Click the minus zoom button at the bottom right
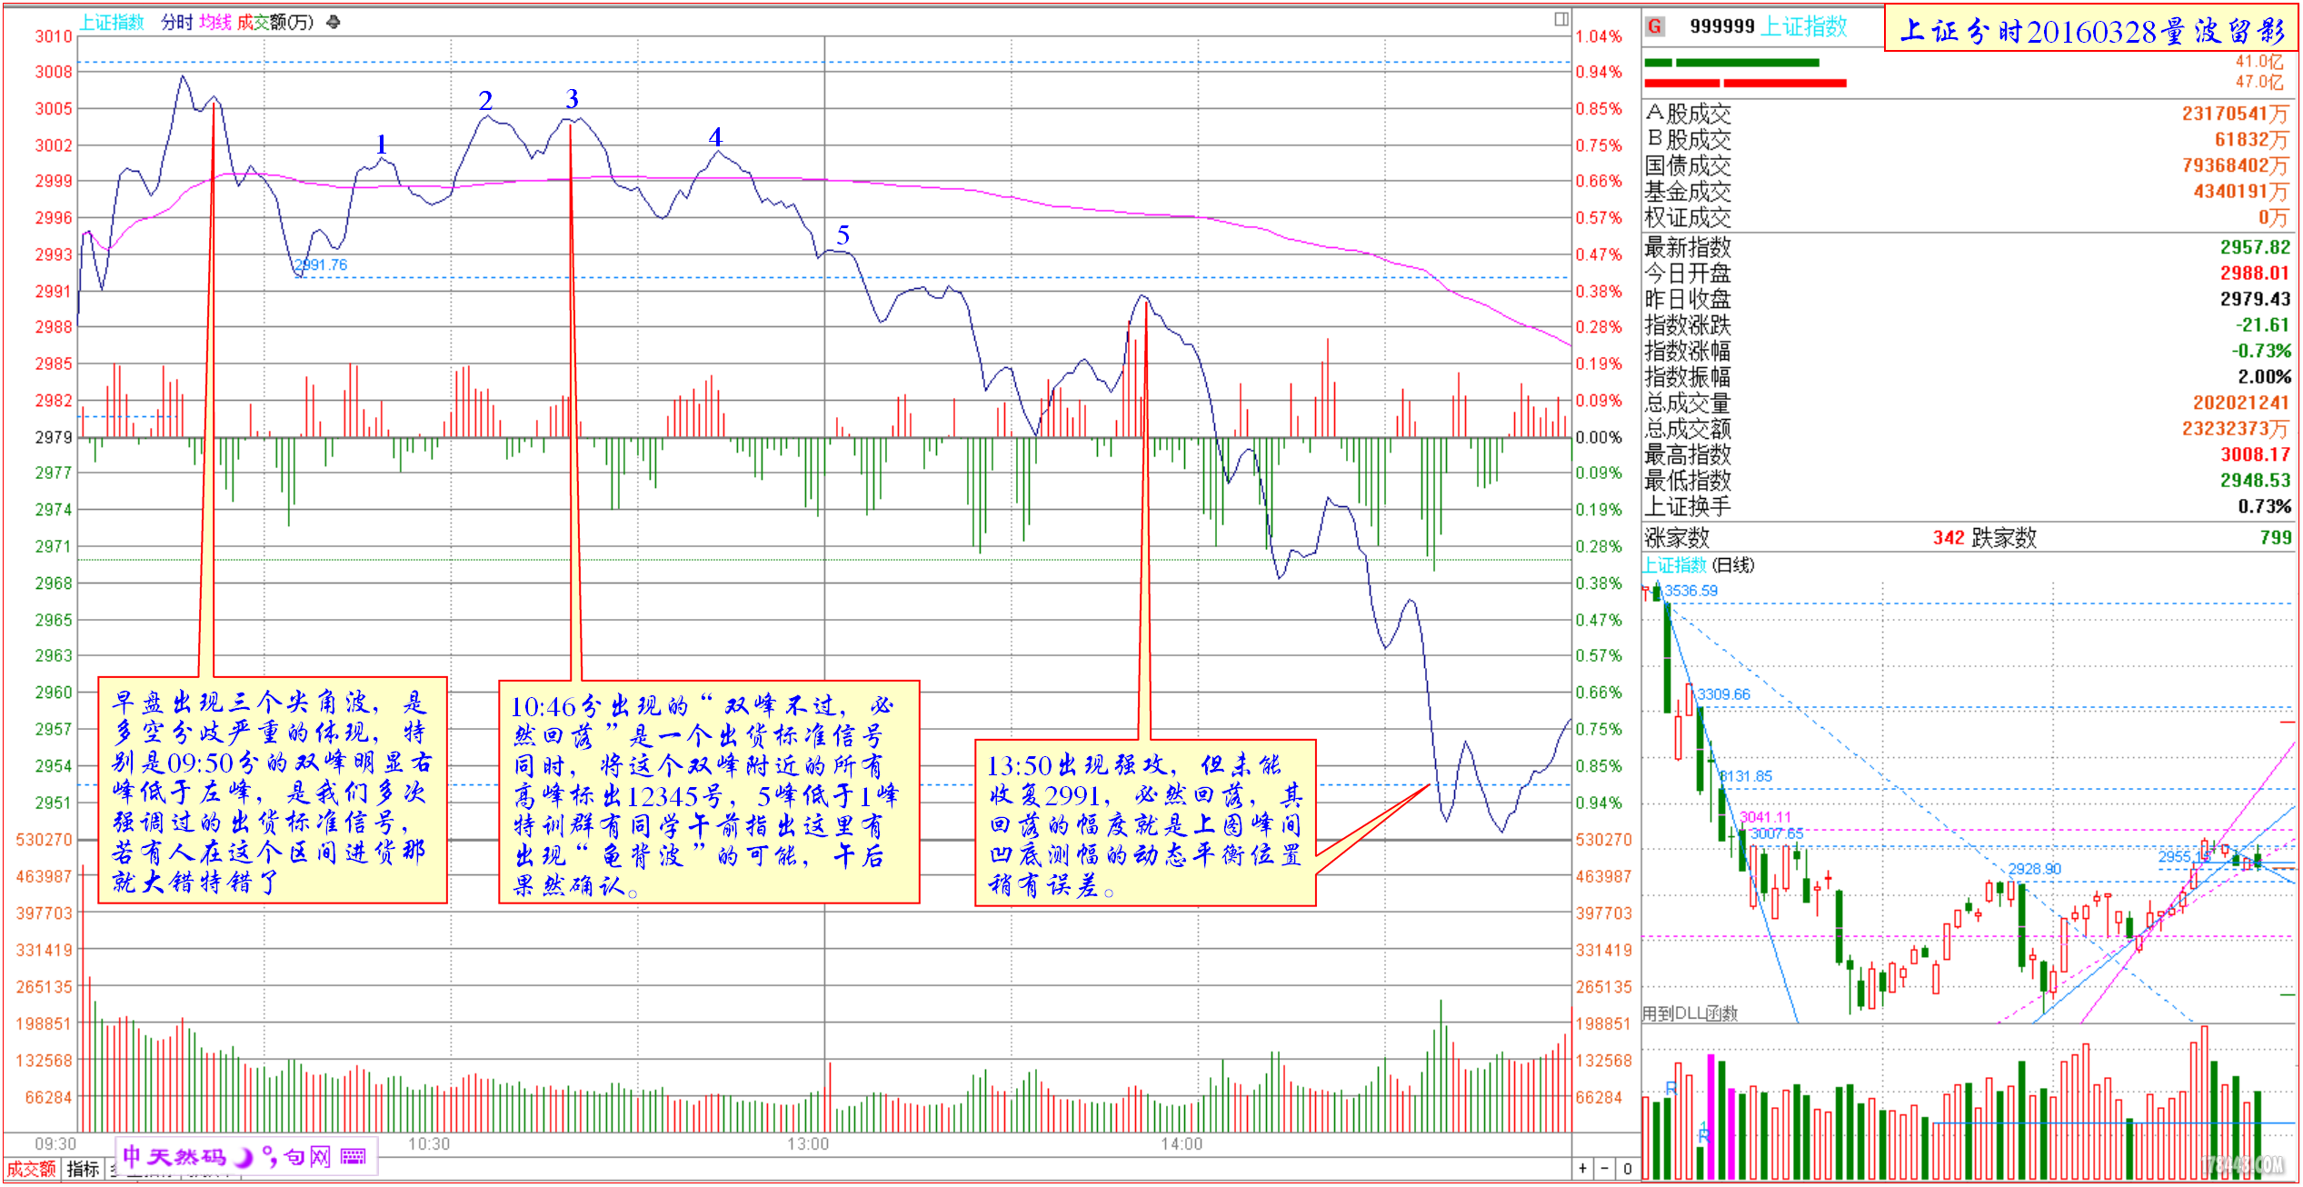The width and height of the screenshot is (2303, 1187). tap(1605, 1169)
